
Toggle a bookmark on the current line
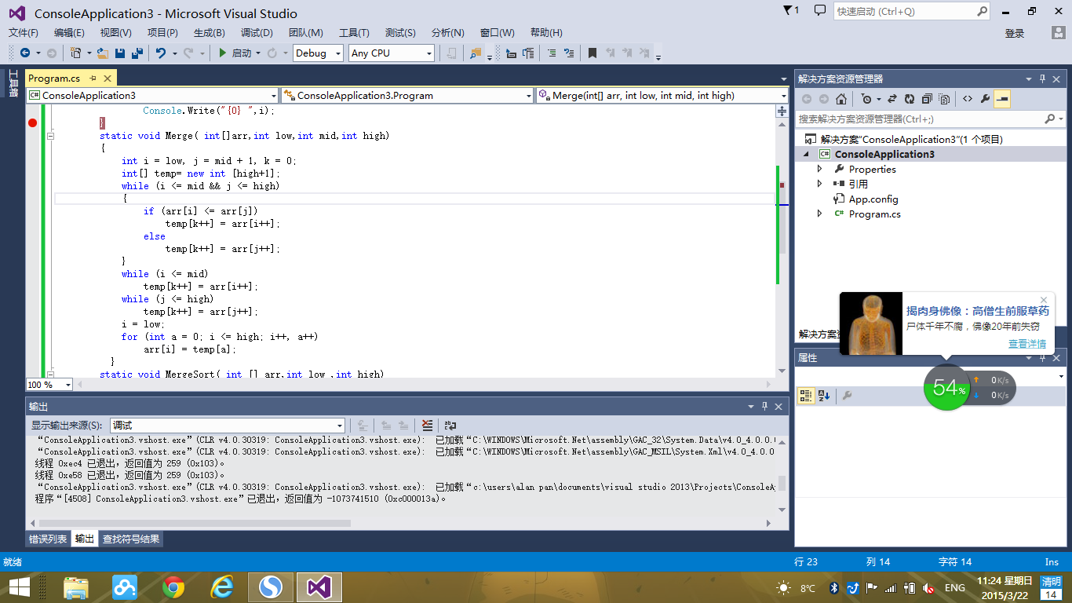pyautogui.click(x=593, y=53)
